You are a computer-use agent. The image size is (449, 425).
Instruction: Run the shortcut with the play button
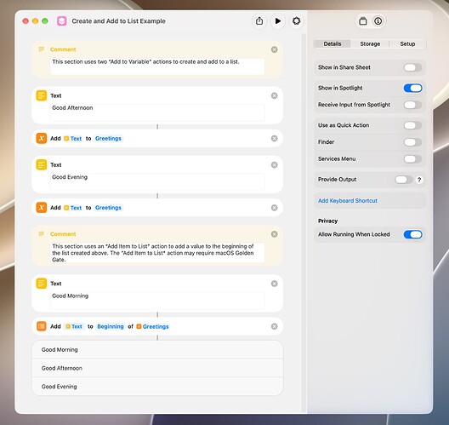[x=278, y=21]
